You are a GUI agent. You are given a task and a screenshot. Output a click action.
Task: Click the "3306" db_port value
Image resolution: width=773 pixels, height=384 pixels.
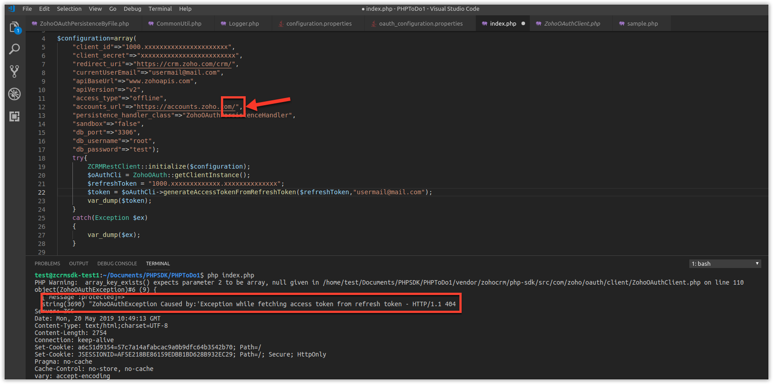click(126, 132)
